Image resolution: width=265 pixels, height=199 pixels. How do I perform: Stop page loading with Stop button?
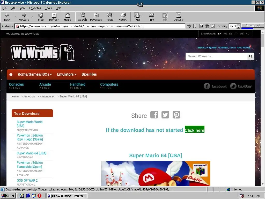(41, 17)
